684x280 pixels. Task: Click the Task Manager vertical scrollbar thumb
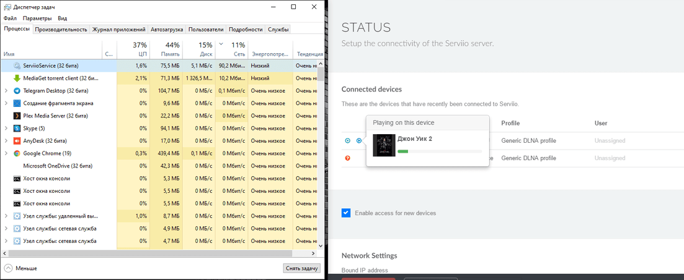click(321, 74)
